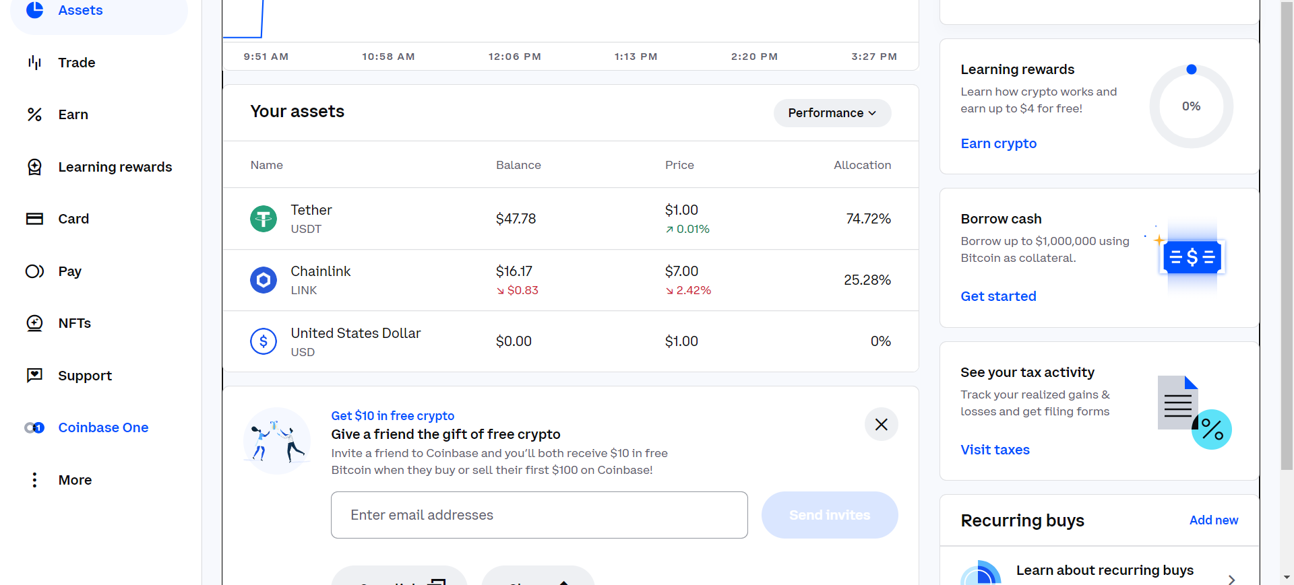Click the learning rewards 0% progress ring
The image size is (1294, 585).
click(1191, 106)
